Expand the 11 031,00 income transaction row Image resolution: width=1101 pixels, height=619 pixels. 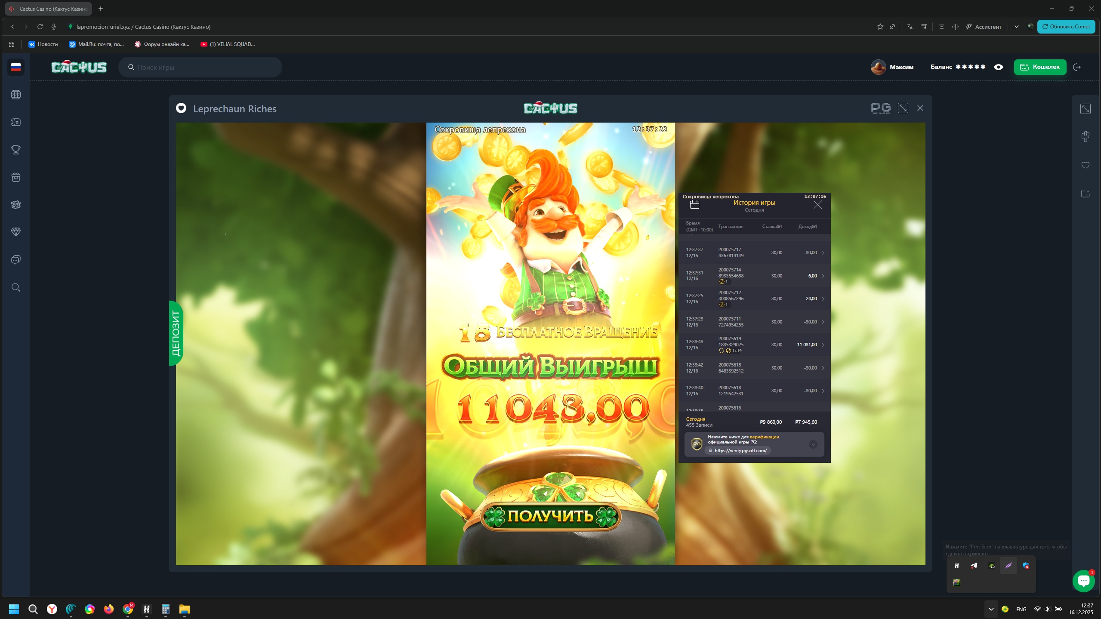823,345
